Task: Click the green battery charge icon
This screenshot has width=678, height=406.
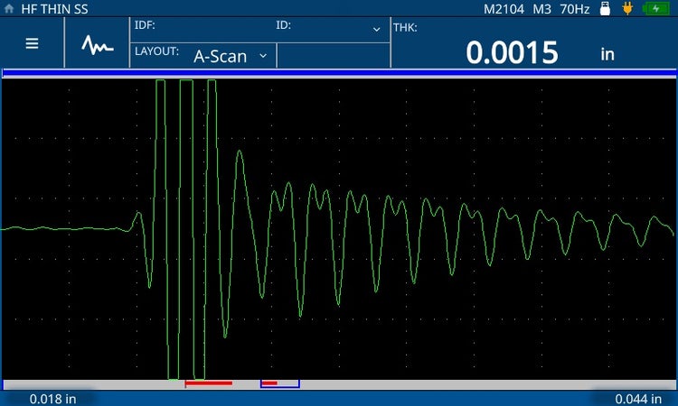Action: click(655, 8)
